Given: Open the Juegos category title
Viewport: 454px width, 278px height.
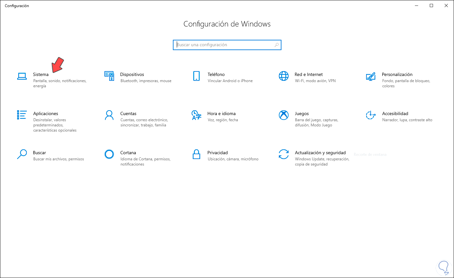Looking at the screenshot, I should [x=302, y=113].
